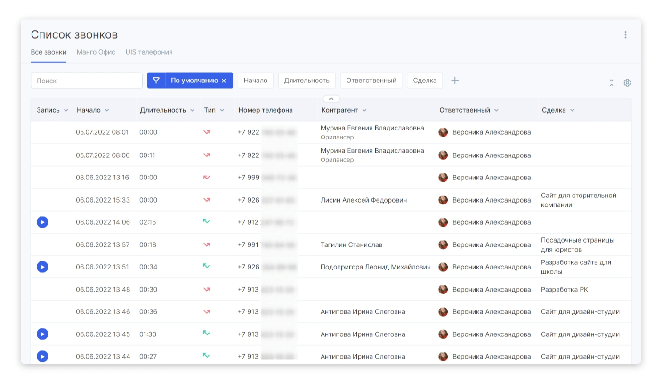Collapse the filter panel using the chevron above the table
Screen dimensions: 662x383
click(x=331, y=98)
